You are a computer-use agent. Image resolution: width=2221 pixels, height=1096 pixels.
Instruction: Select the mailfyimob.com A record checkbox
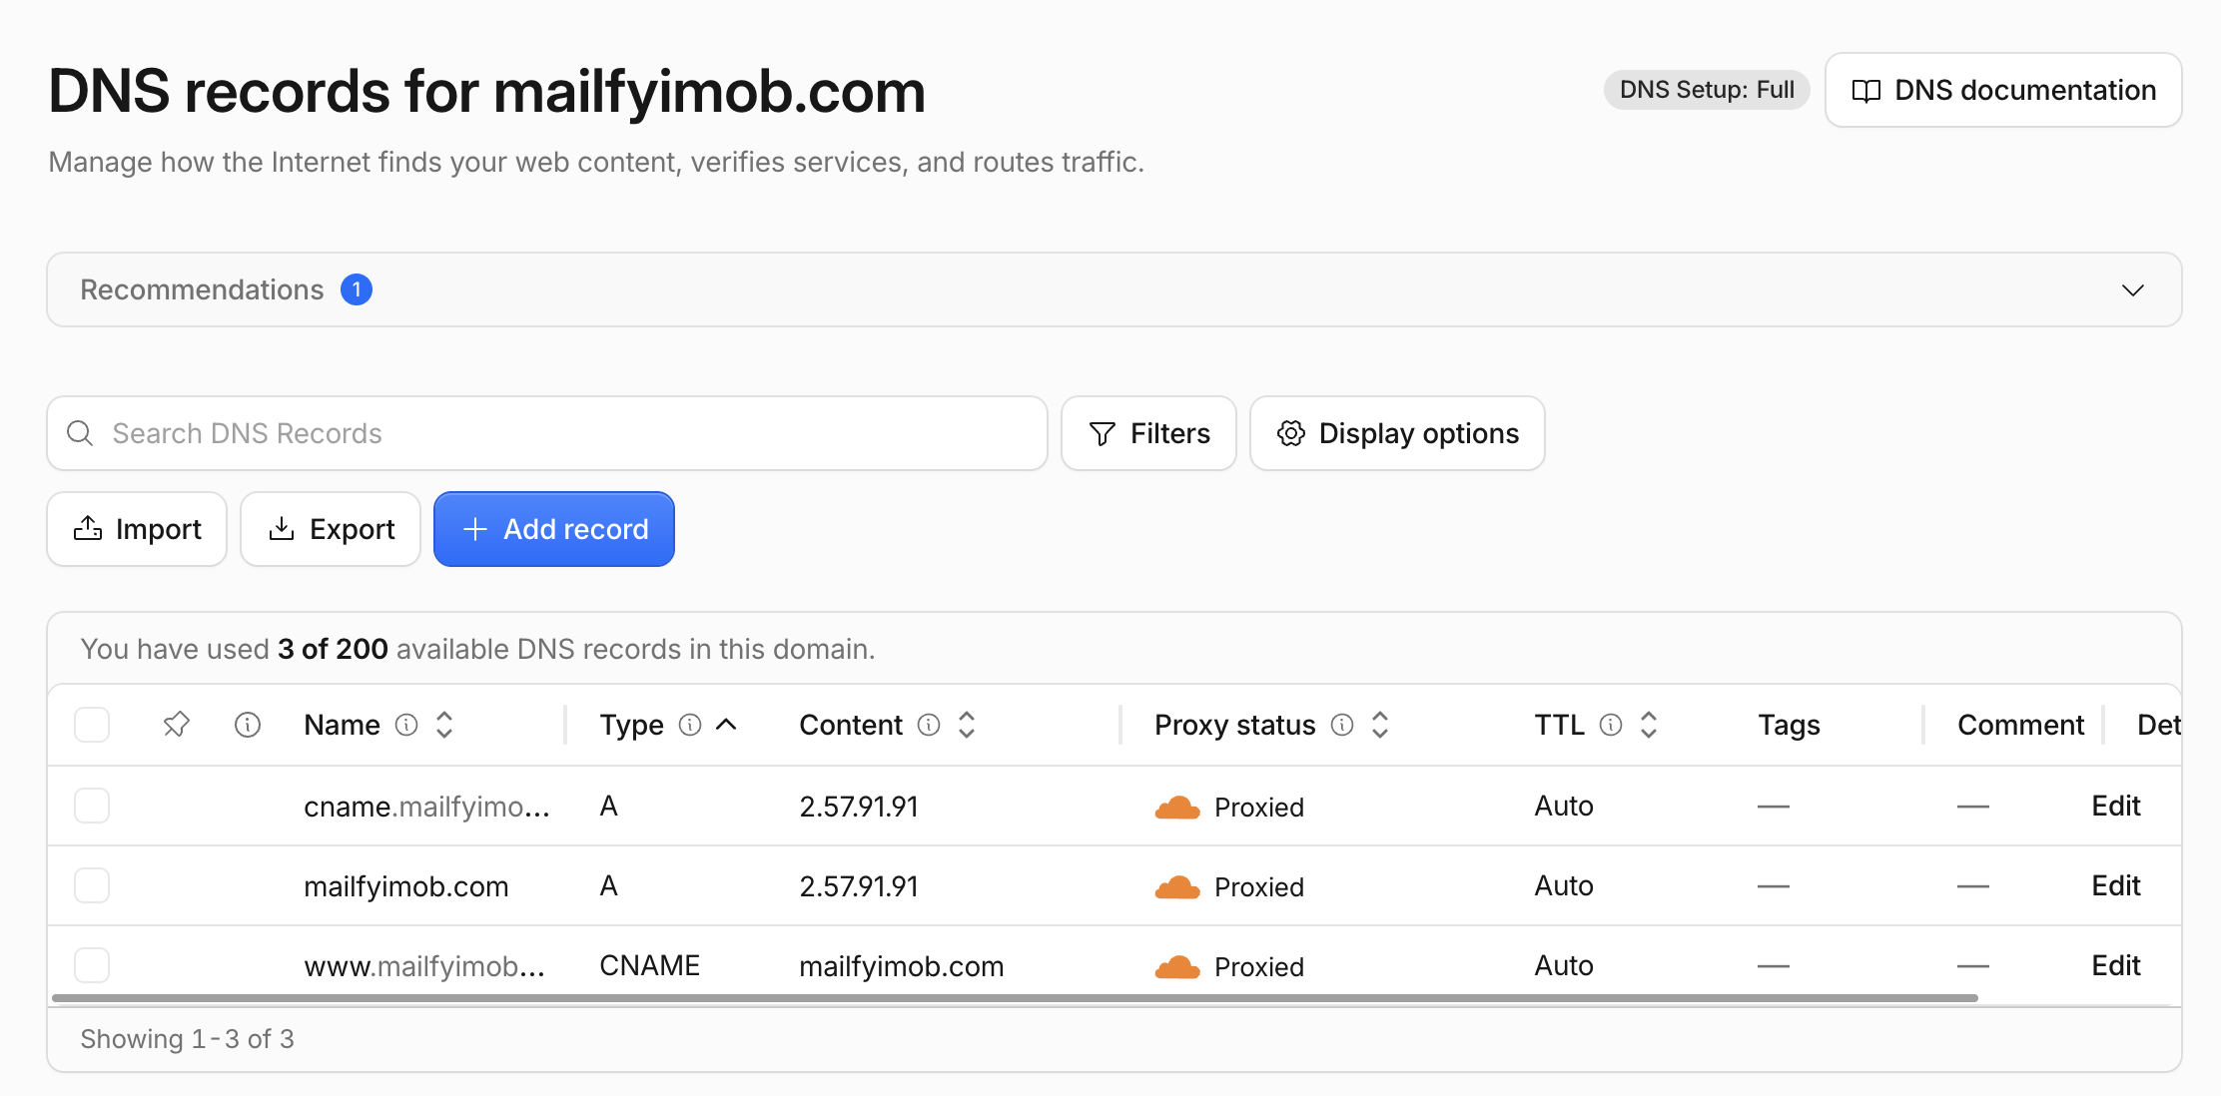(92, 885)
